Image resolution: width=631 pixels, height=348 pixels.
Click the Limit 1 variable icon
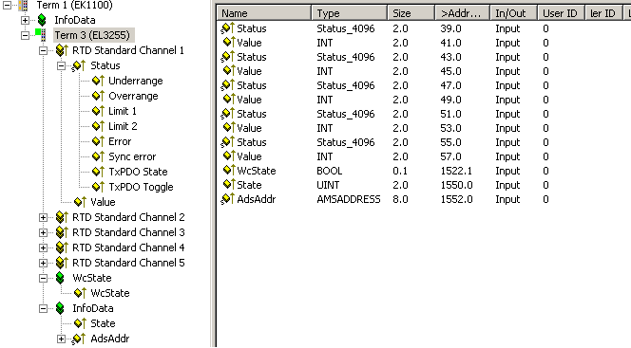(98, 111)
